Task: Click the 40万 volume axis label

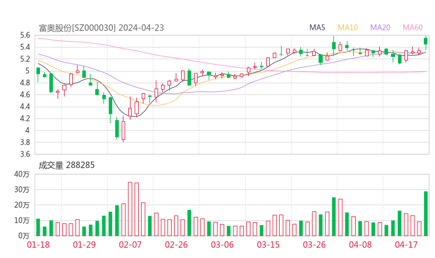Action: (x=22, y=174)
